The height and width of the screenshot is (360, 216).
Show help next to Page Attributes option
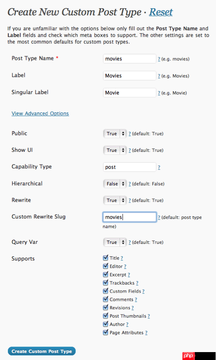(146, 333)
